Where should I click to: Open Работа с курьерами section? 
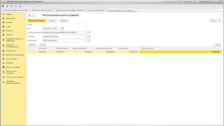pyautogui.click(x=13, y=67)
